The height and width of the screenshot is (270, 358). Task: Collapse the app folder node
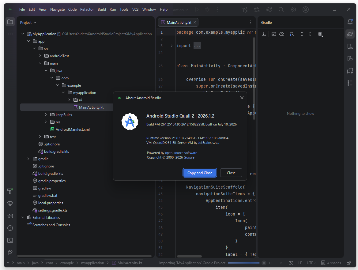(28, 41)
